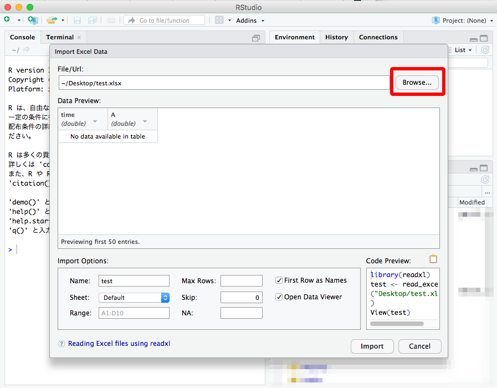Click the Skip input field
Image resolution: width=497 pixels, height=388 pixels.
242,297
